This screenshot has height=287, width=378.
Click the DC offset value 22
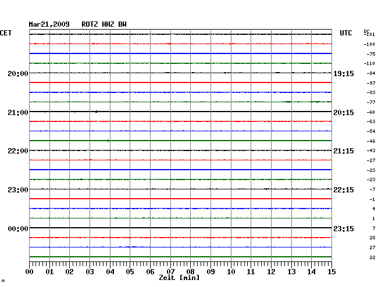(x=372, y=257)
